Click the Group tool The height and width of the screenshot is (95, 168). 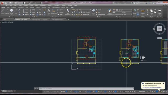(135, 11)
